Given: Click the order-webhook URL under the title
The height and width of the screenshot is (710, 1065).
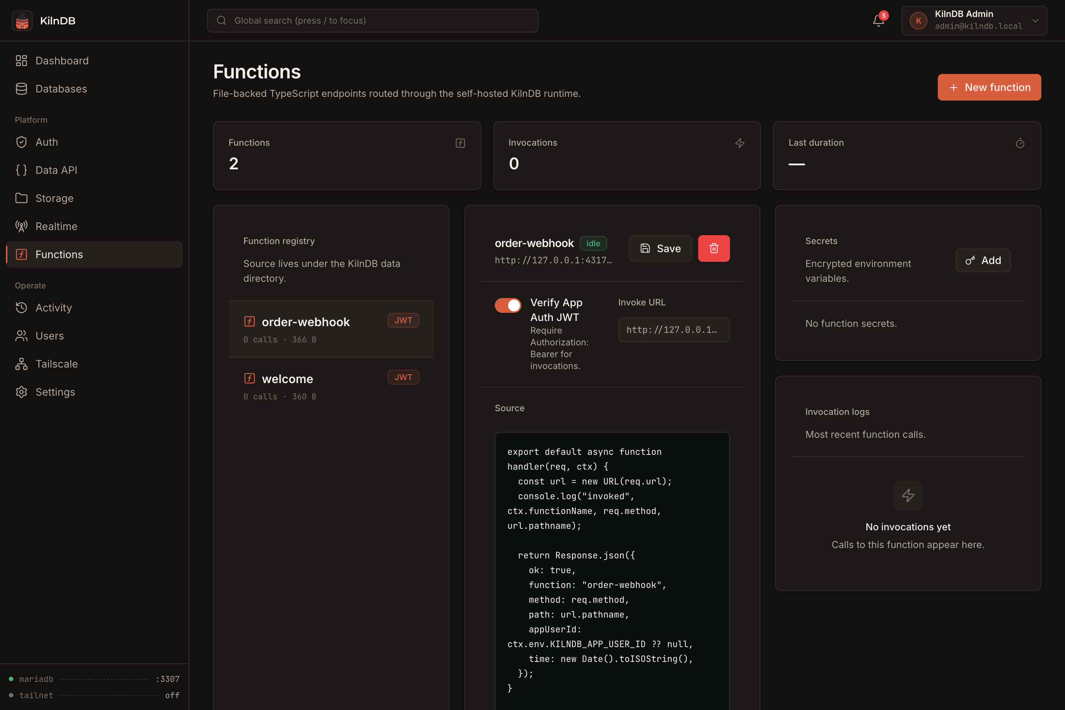Looking at the screenshot, I should (x=553, y=260).
